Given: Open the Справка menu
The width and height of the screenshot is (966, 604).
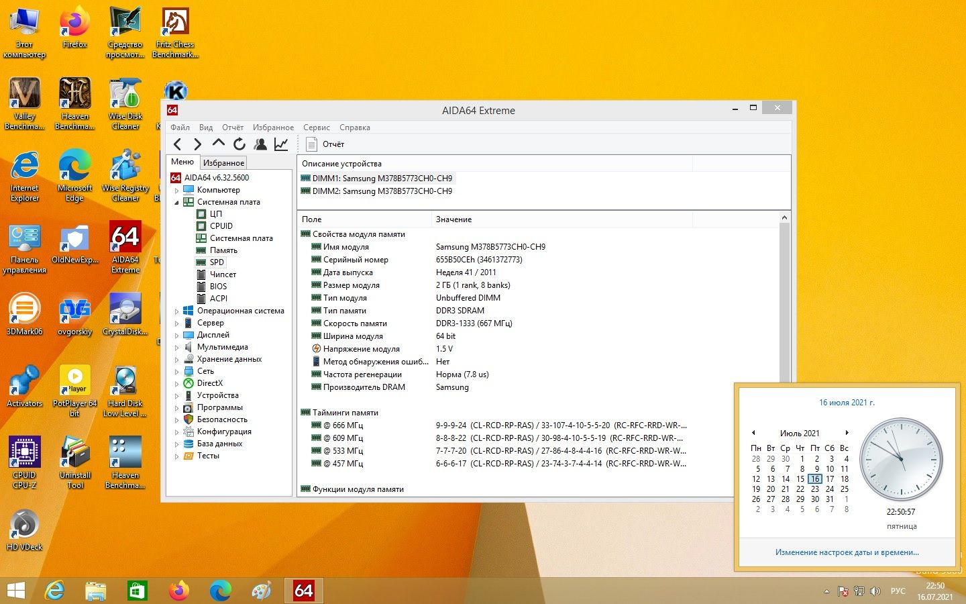Looking at the screenshot, I should pyautogui.click(x=355, y=128).
